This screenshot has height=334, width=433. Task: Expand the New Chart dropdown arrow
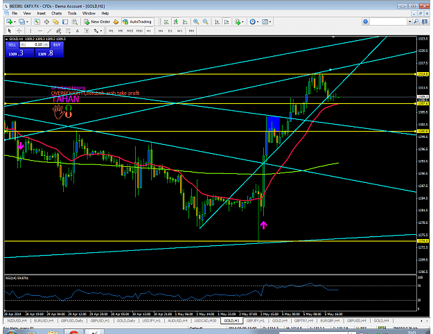coord(15,21)
